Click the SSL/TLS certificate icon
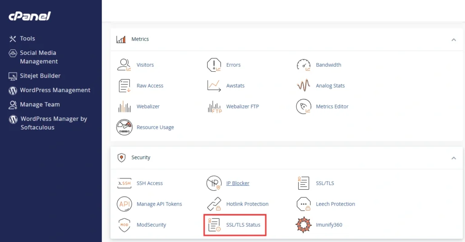465x242 pixels. click(303, 183)
